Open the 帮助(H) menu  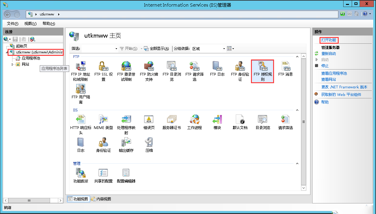[x=49, y=24]
